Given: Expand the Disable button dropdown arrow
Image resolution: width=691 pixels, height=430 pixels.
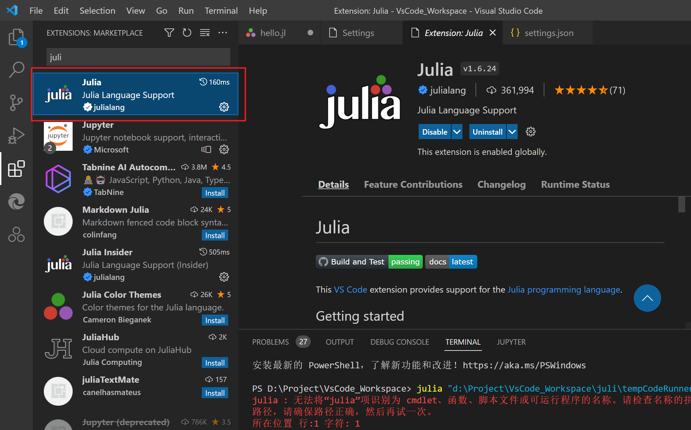Looking at the screenshot, I should (x=457, y=132).
